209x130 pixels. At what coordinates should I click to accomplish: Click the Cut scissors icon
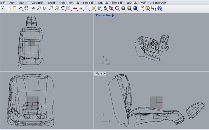2,8
